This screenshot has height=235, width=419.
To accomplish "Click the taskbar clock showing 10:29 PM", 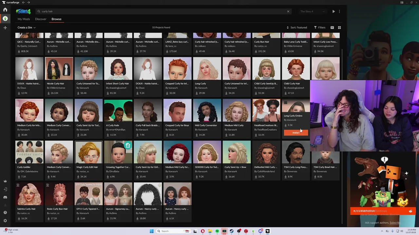I will coord(411,231).
